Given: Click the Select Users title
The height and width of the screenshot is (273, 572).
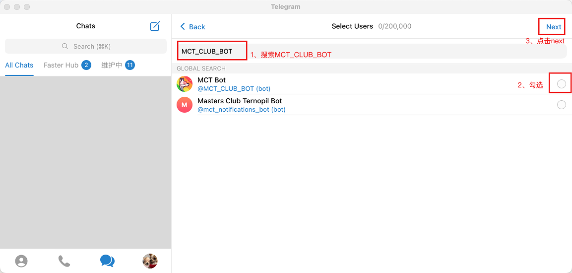Looking at the screenshot, I should pyautogui.click(x=352, y=26).
